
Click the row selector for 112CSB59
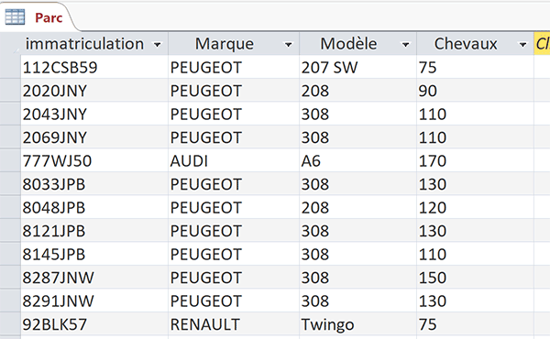click(x=10, y=67)
